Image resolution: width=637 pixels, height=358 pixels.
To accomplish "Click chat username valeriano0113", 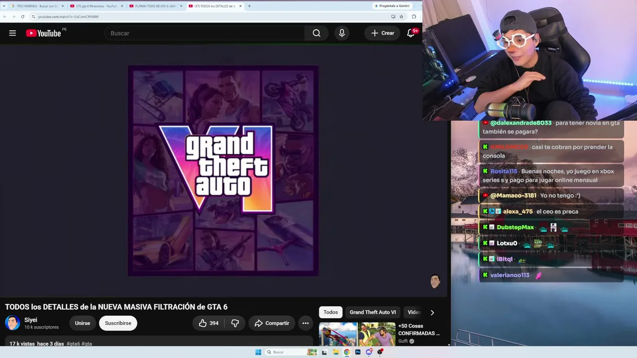I will [510, 275].
